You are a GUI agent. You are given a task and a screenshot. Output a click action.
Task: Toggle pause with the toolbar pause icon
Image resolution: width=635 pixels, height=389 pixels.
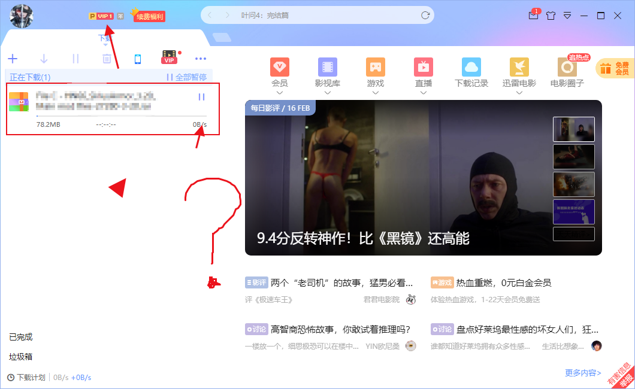(x=74, y=58)
